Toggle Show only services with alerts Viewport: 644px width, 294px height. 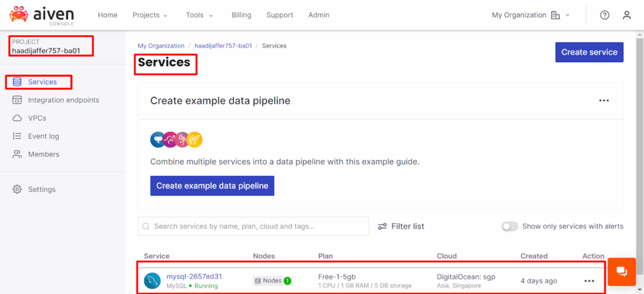tap(510, 226)
